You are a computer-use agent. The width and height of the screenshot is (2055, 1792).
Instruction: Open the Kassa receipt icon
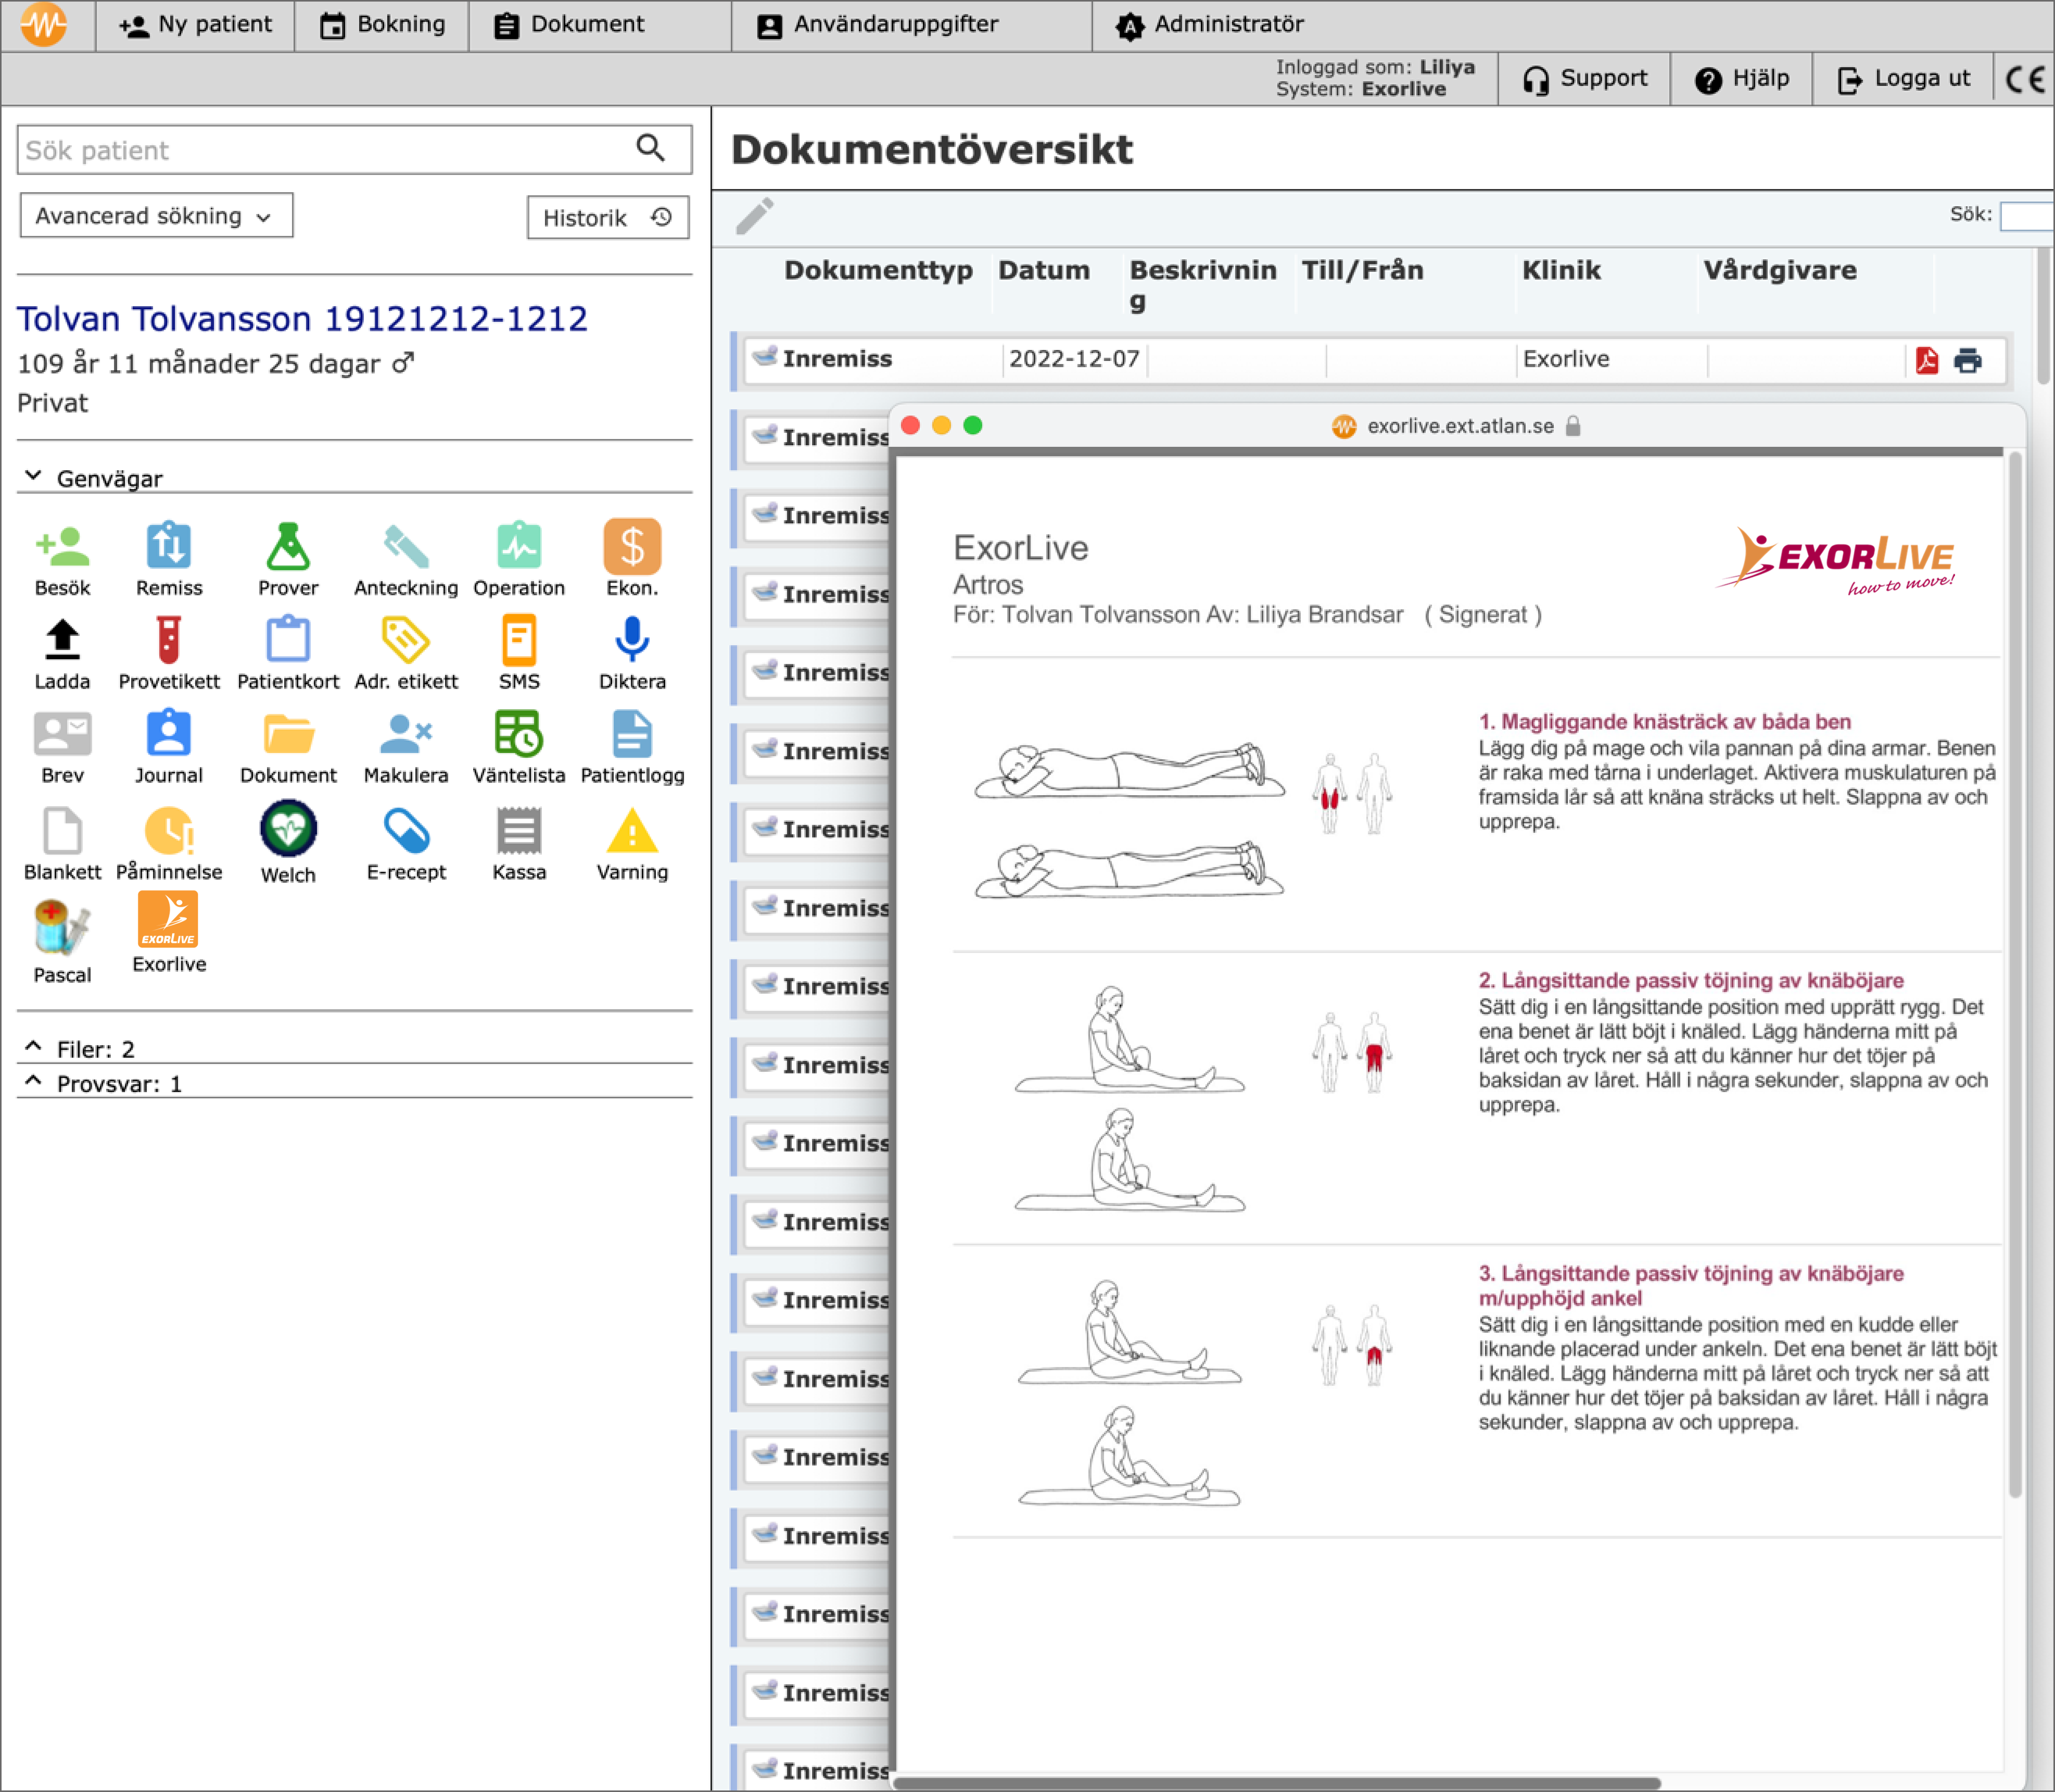click(519, 831)
